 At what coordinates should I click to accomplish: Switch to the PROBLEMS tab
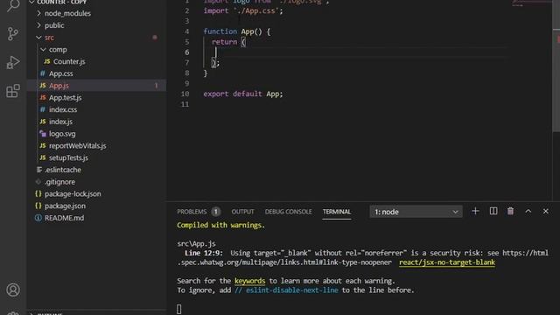point(192,212)
